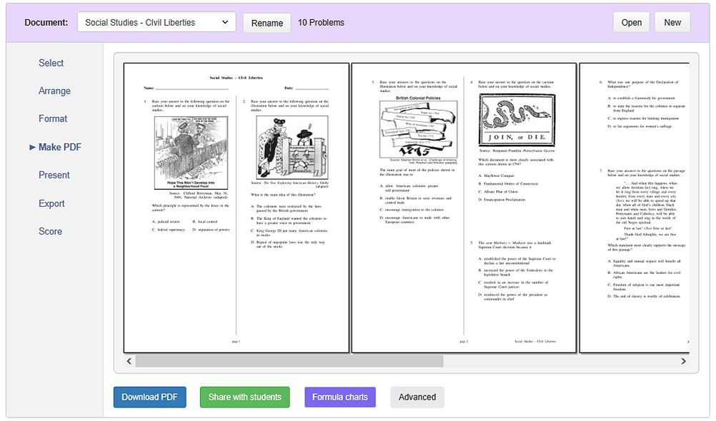Go to the Select step
This screenshot has height=421, width=716.
(51, 63)
